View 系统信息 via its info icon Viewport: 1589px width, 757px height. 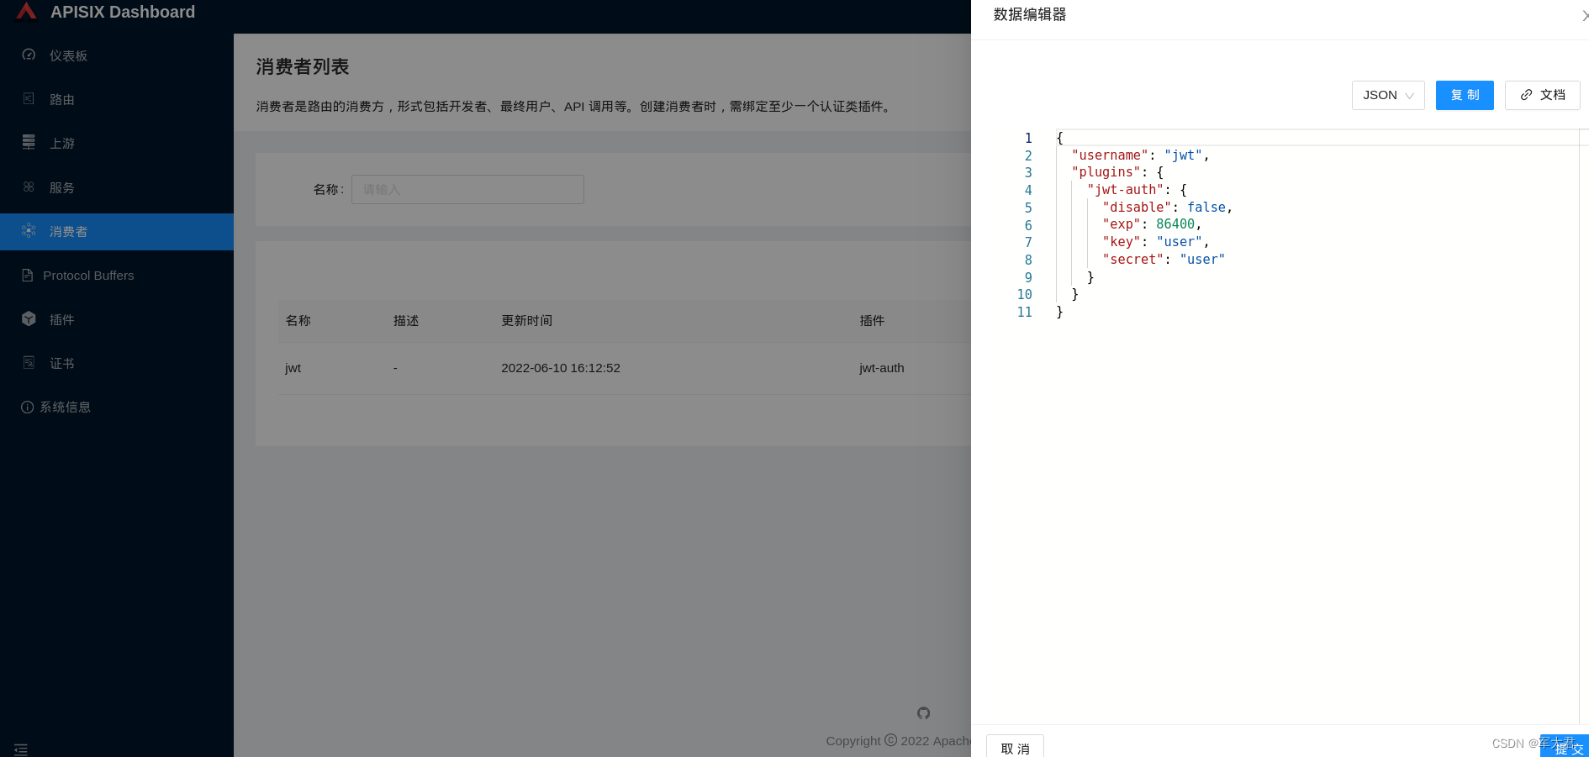tap(29, 407)
